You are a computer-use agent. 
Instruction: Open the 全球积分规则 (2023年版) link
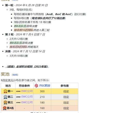click(27, 67)
